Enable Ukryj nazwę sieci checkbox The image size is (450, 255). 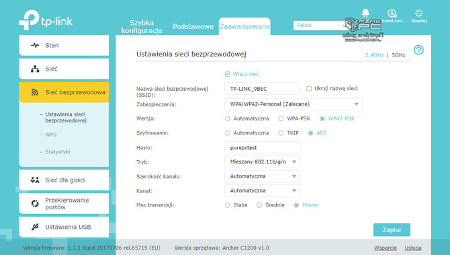coord(309,89)
